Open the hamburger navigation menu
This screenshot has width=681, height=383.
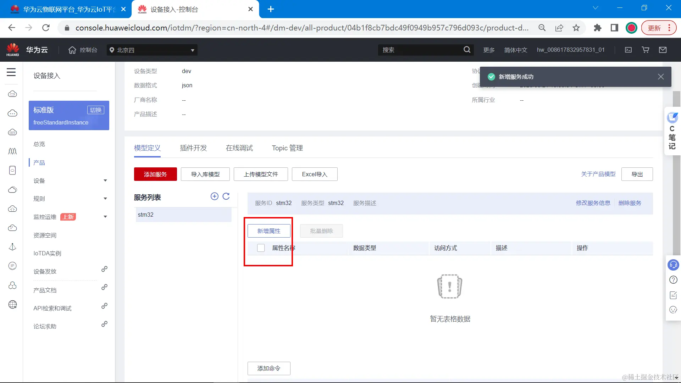click(11, 72)
